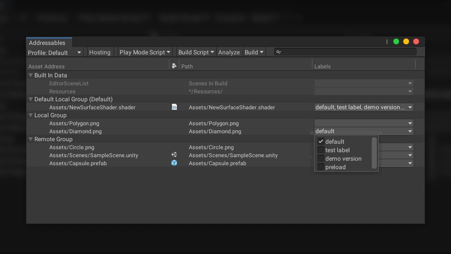Image resolution: width=451 pixels, height=254 pixels.
Task: Collapse the Remote Group tree
Action: [x=30, y=139]
